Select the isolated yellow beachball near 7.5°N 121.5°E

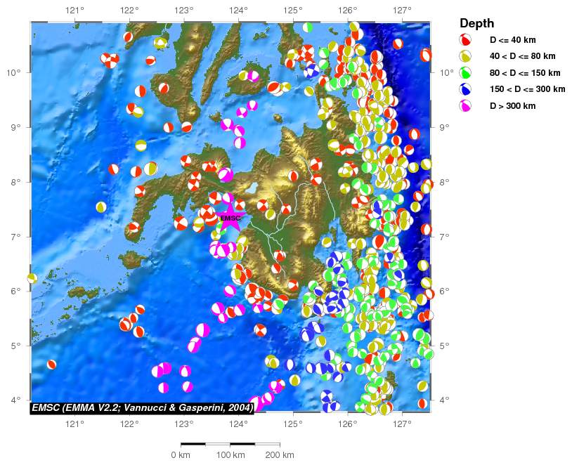coord(101,207)
